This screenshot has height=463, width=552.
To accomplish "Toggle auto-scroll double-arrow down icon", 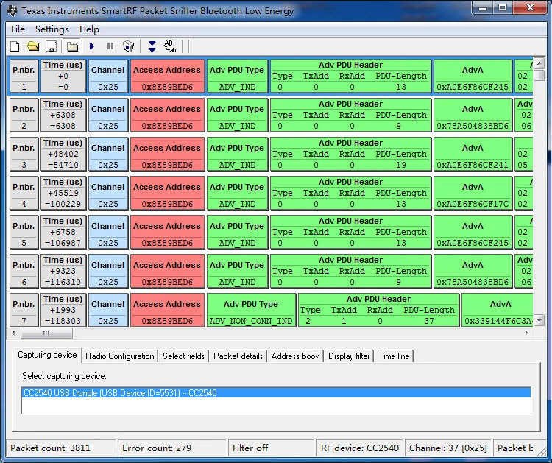I will 152,46.
